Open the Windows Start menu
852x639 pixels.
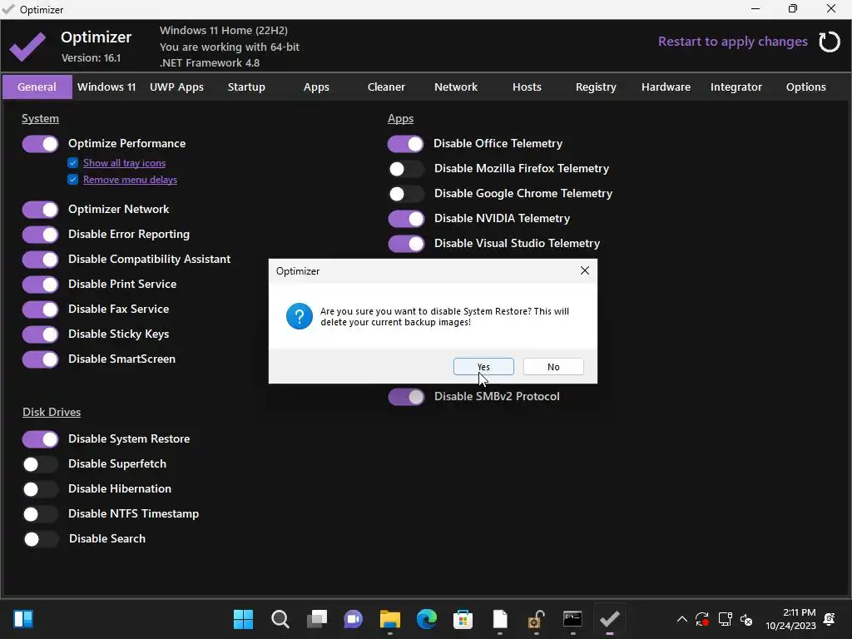click(x=243, y=619)
